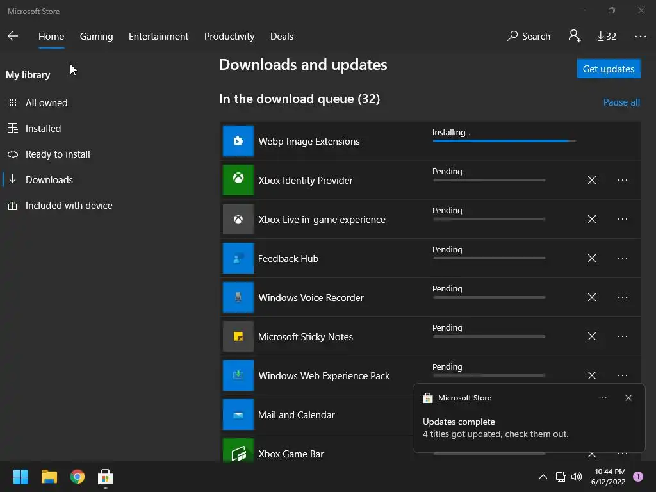Cancel the Xbox Live in-game experience download
Viewport: 656px width, 492px height.
coord(591,219)
